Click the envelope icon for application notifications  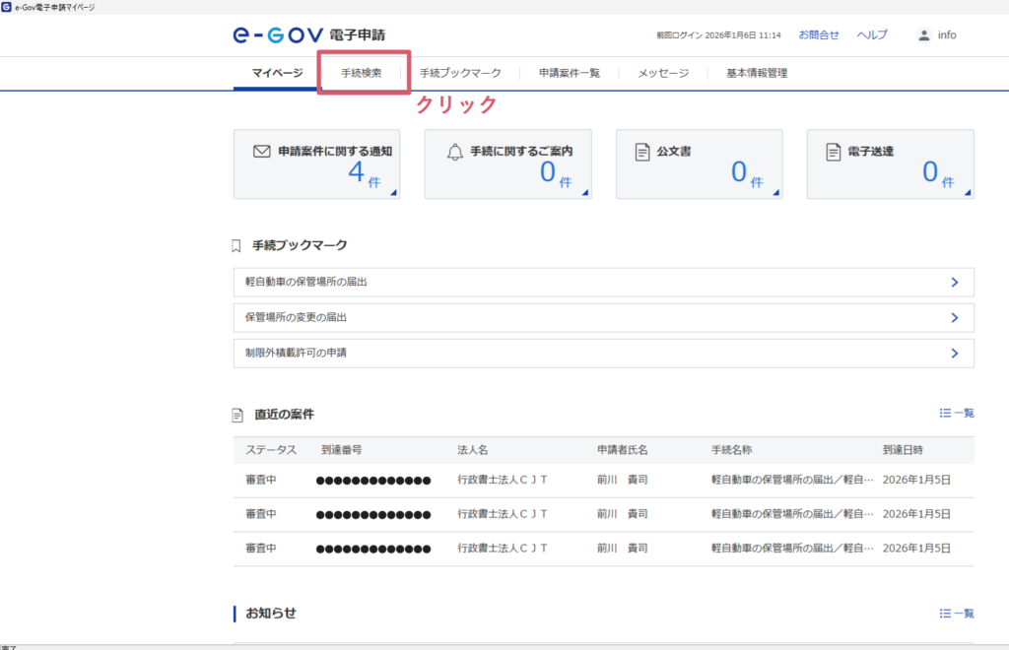261,152
